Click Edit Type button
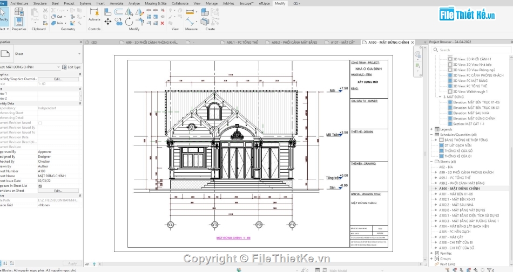Screen dimensions: 513x272 click(71, 67)
